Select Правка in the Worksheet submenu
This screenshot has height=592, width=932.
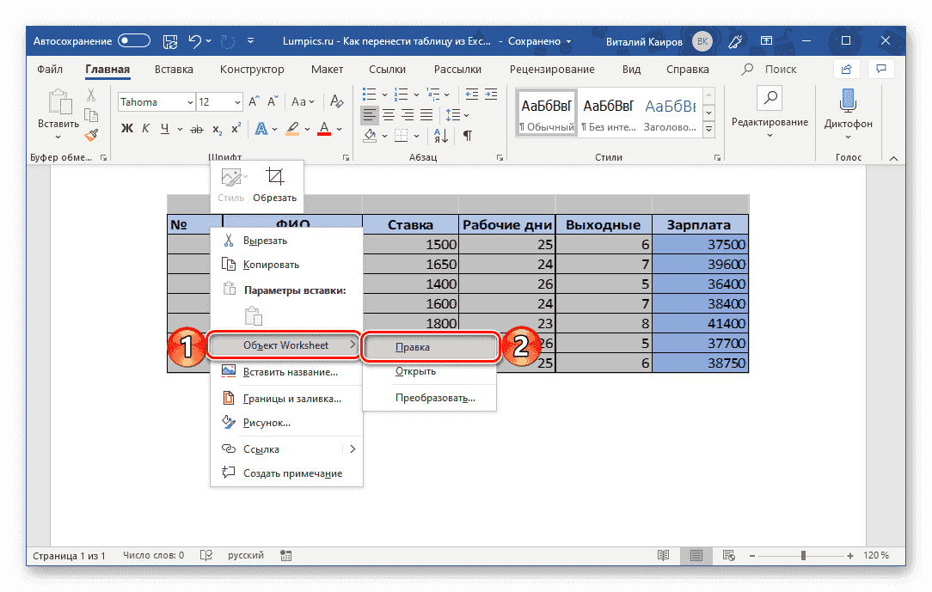[x=429, y=347]
